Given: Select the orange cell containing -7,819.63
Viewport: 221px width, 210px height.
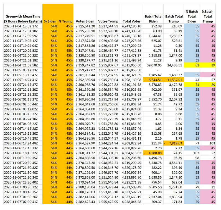Looking at the screenshot, I should 174,143.
